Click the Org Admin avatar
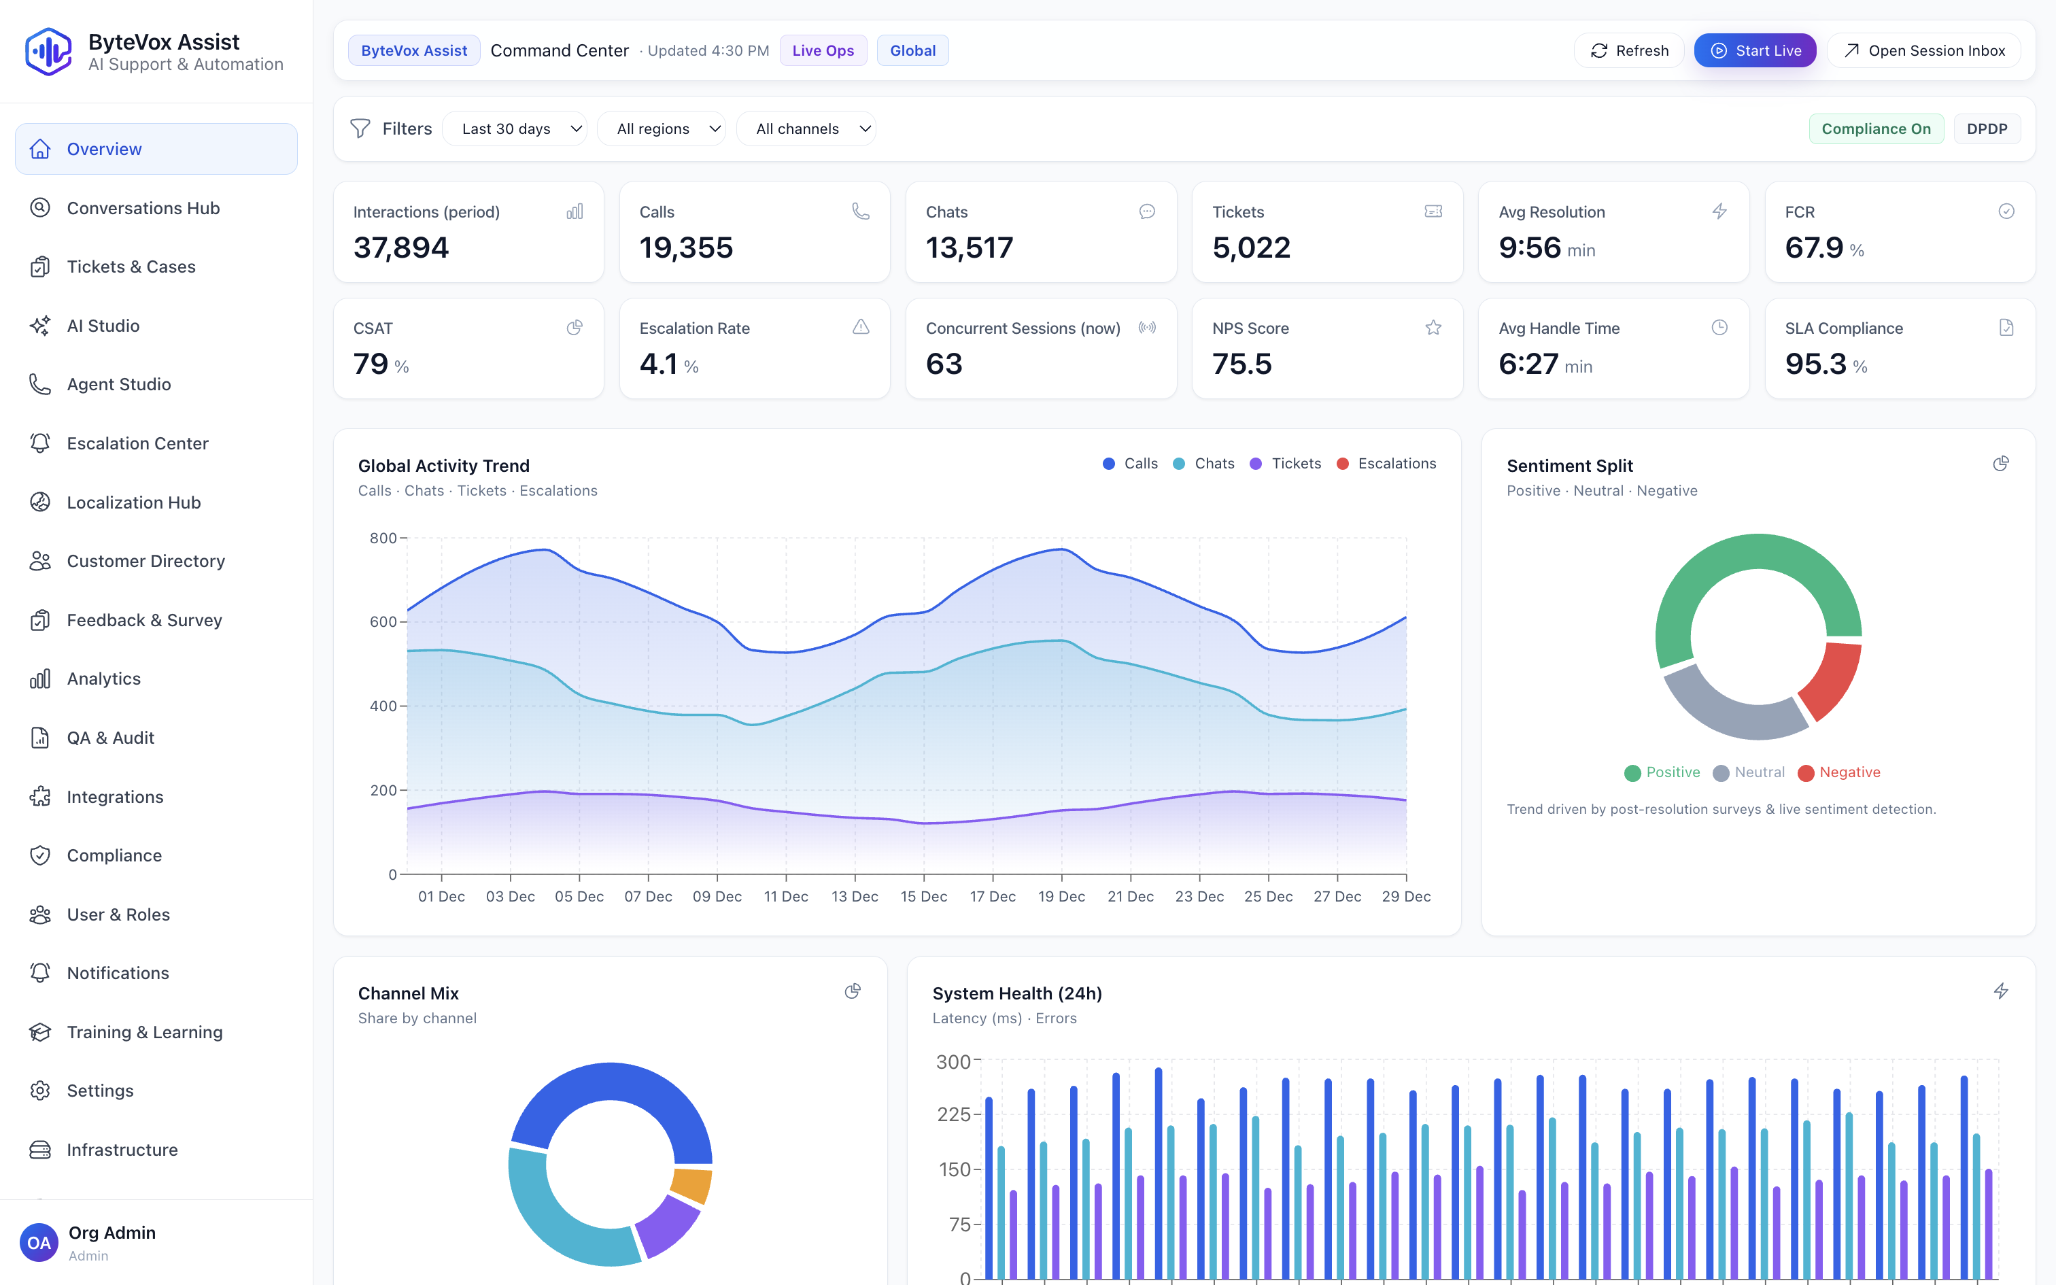The height and width of the screenshot is (1285, 2056). [x=38, y=1243]
